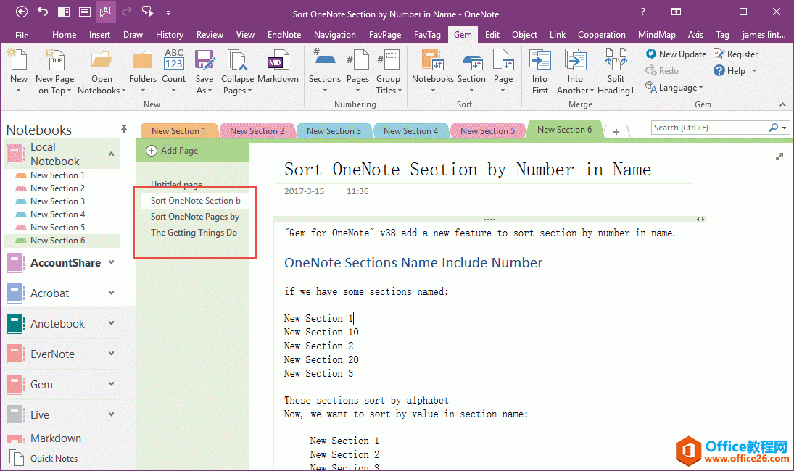794x471 pixels.
Task: Expand the Anotebook notebook
Action: [x=112, y=323]
